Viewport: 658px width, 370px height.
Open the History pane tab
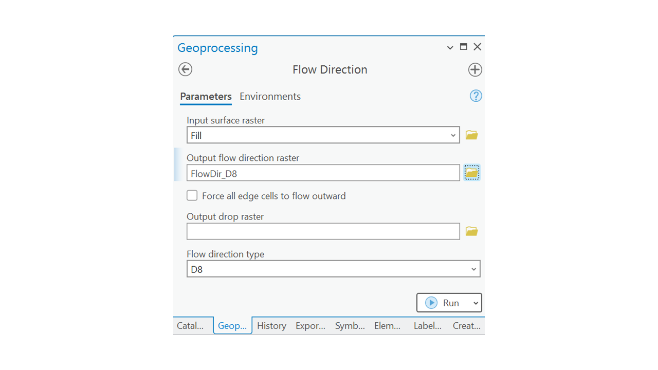271,326
